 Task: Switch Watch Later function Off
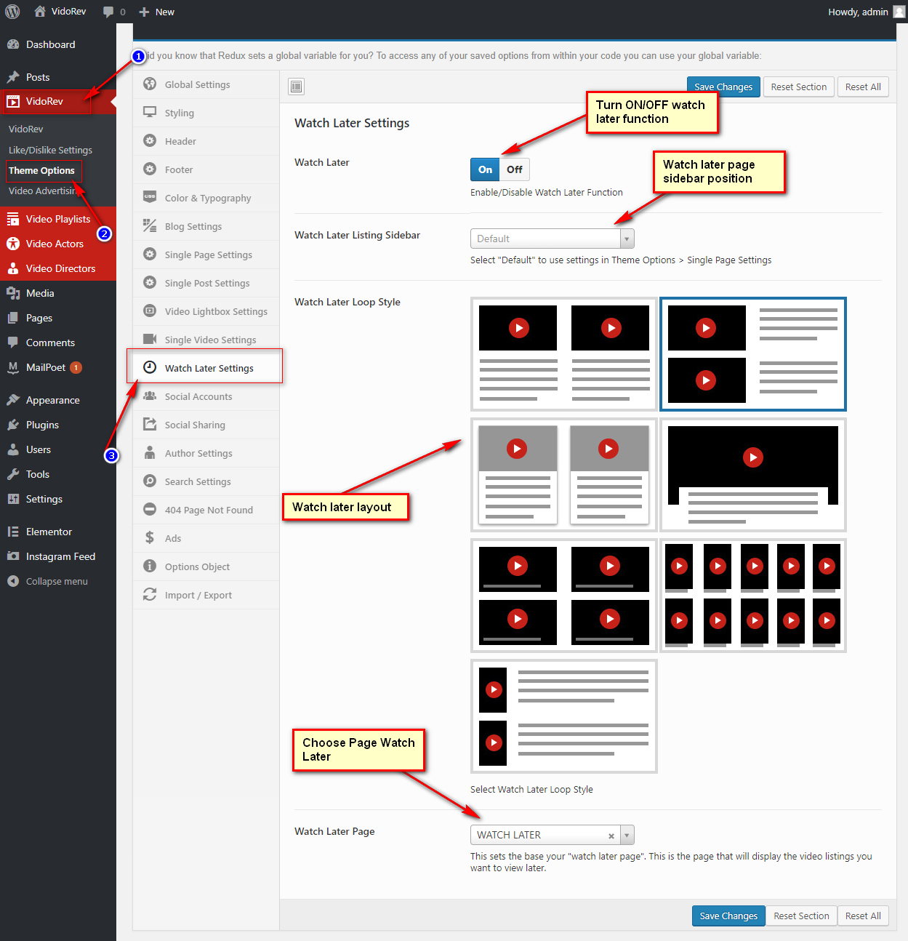pos(515,169)
